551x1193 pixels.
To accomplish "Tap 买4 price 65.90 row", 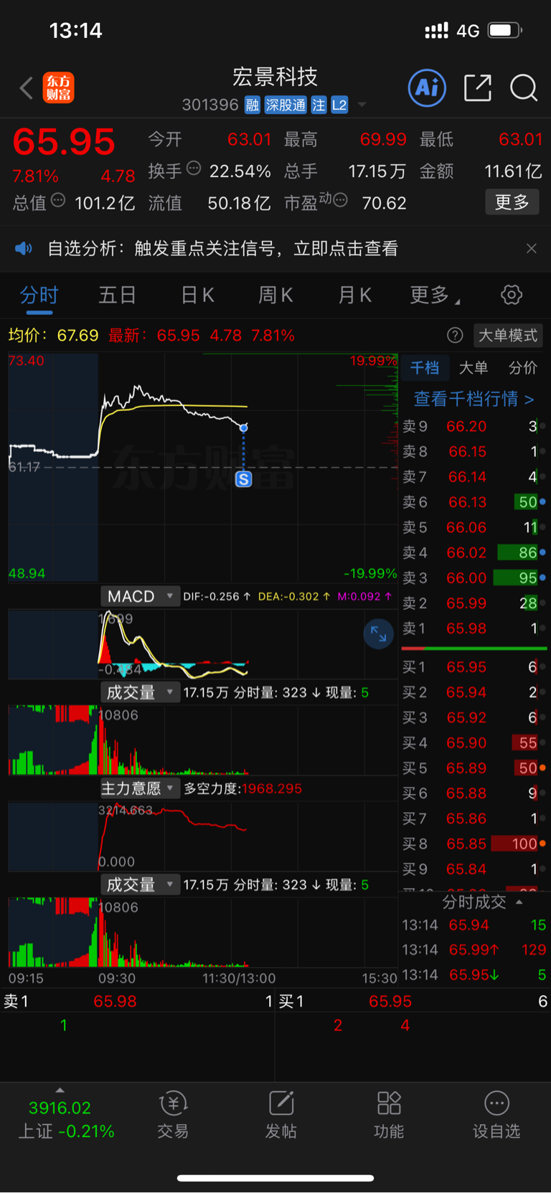I will coord(474,742).
